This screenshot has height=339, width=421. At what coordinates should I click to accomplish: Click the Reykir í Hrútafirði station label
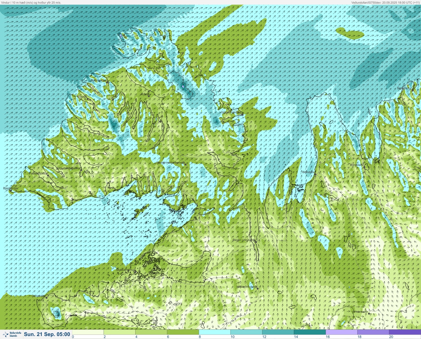[244, 240]
